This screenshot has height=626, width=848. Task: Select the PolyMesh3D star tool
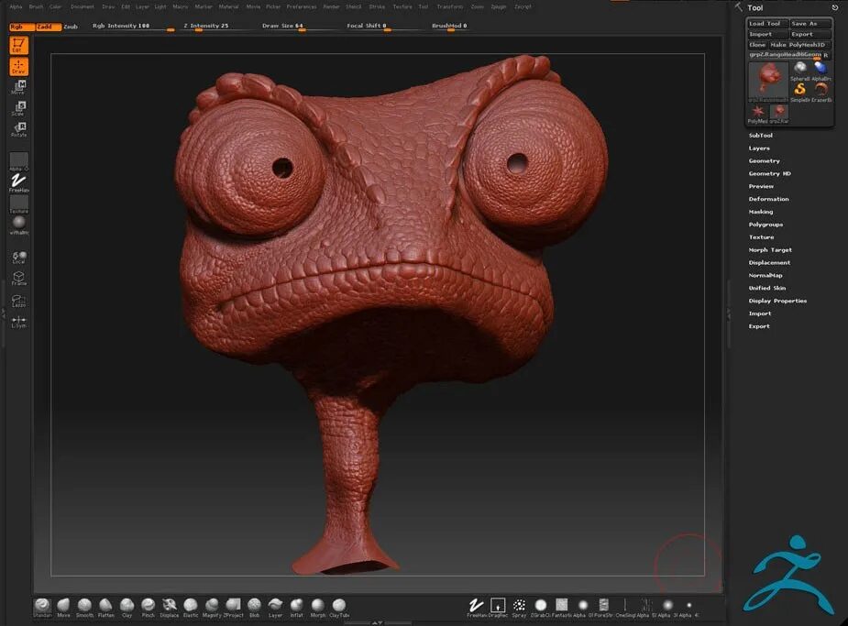tap(757, 113)
